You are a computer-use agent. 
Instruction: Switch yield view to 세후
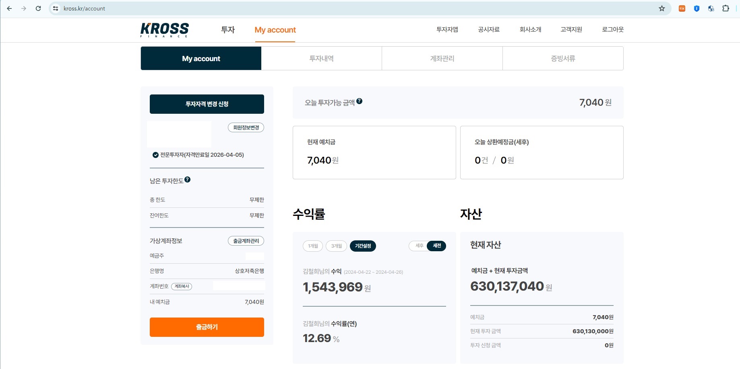(x=419, y=246)
